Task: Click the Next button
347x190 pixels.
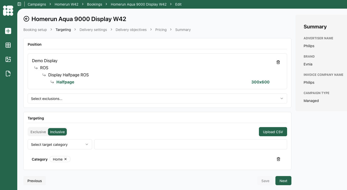Action: pos(283,181)
